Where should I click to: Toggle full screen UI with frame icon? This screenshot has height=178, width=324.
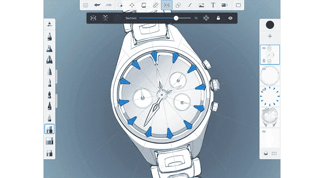point(238,5)
